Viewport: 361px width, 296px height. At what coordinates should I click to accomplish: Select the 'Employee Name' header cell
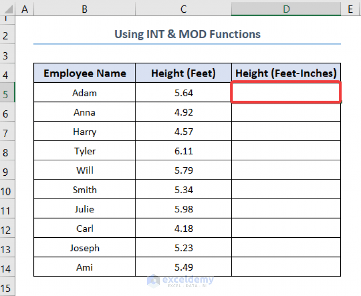tap(85, 73)
